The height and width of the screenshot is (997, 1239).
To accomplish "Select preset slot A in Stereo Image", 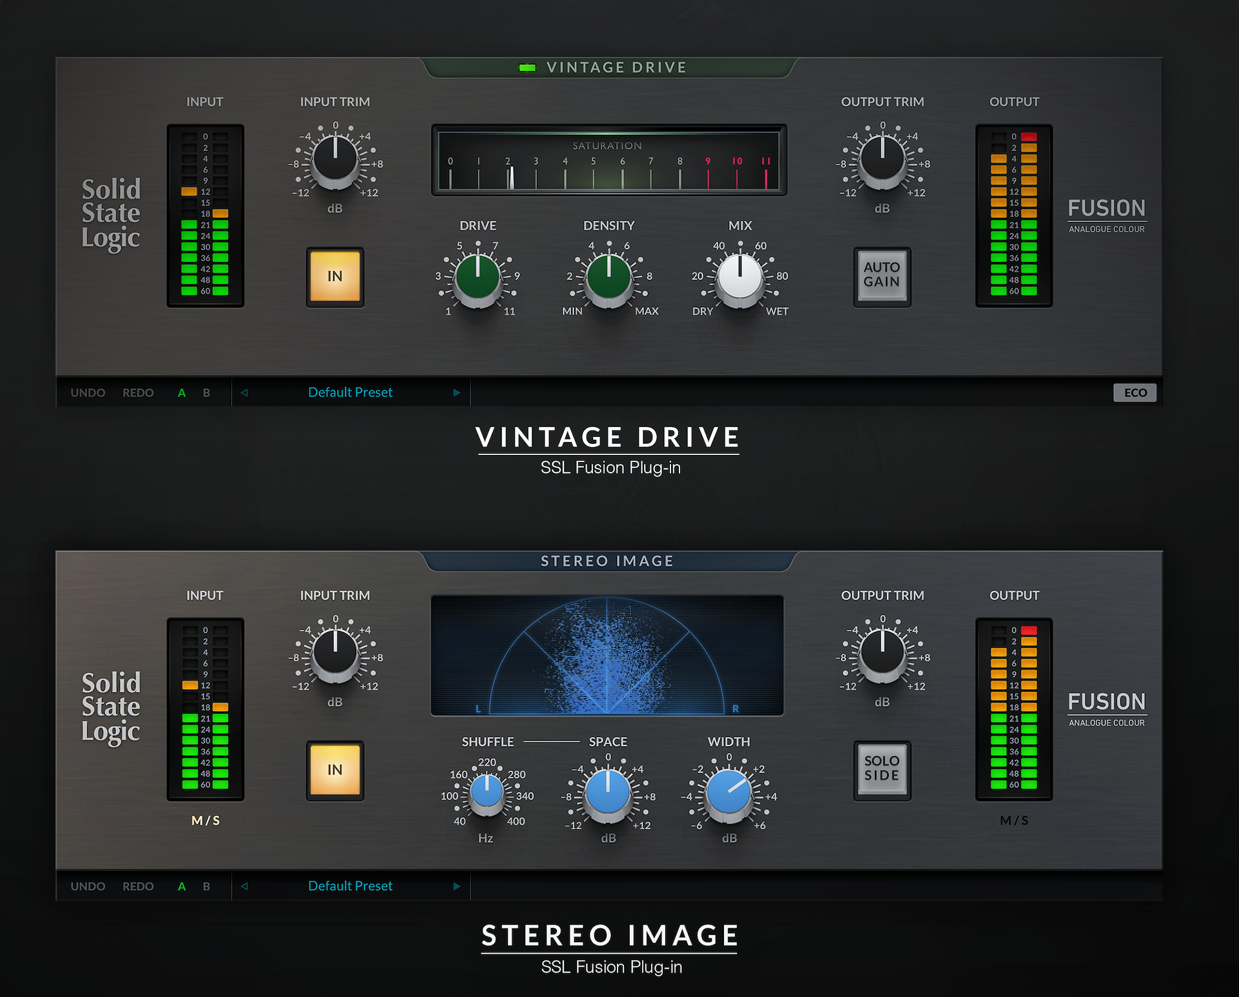I will [182, 886].
